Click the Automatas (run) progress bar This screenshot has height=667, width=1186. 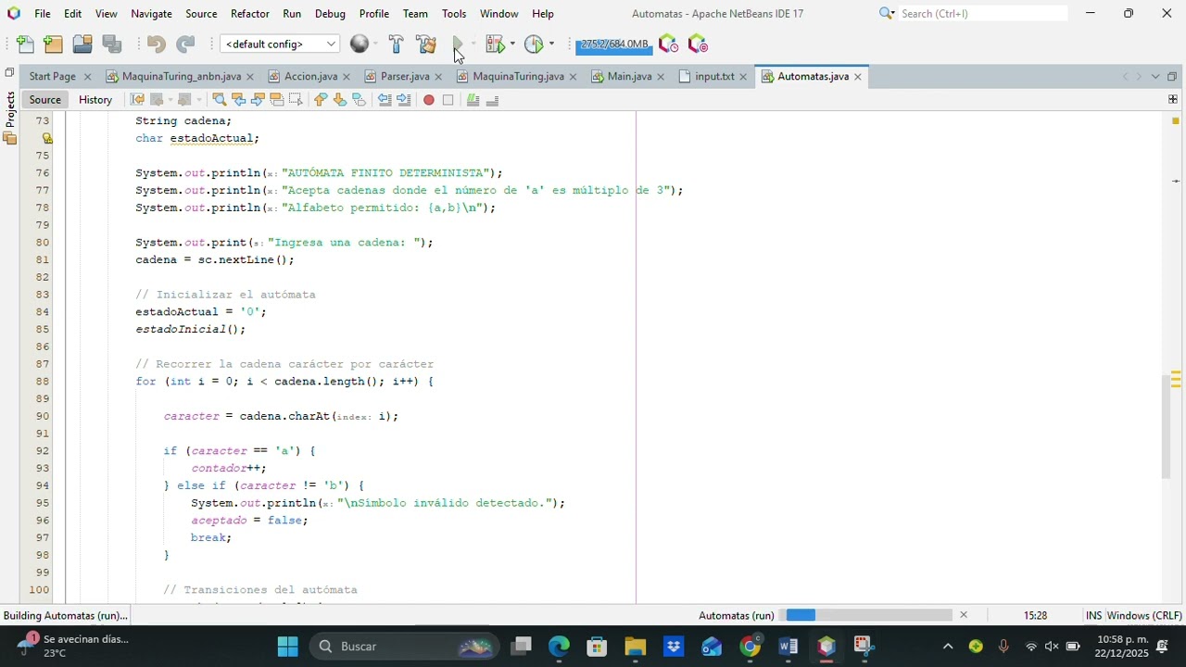tap(869, 615)
